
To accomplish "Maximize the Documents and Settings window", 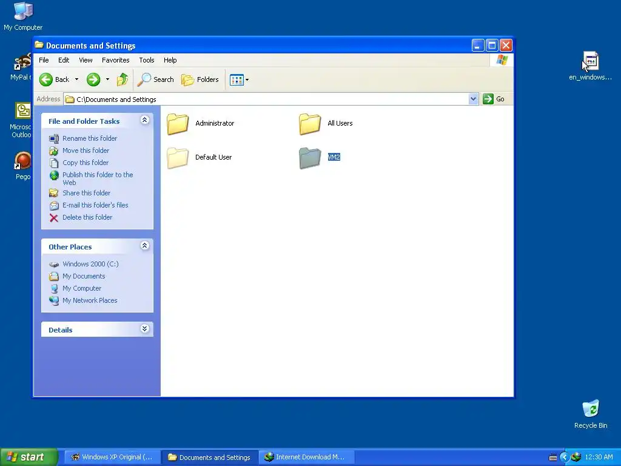I will [x=492, y=46].
